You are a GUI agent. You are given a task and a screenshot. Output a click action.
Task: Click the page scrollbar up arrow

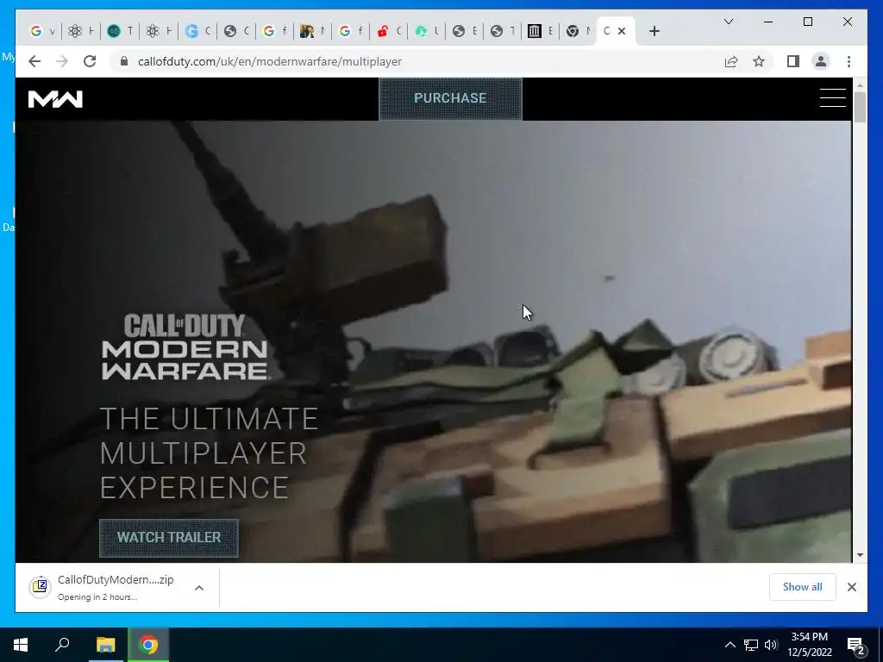click(x=860, y=85)
